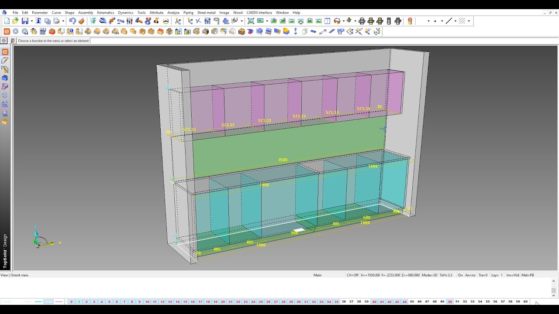Click Mode=3D in the status bar
Screen dimensions: 559x314
pyautogui.click(x=429, y=275)
